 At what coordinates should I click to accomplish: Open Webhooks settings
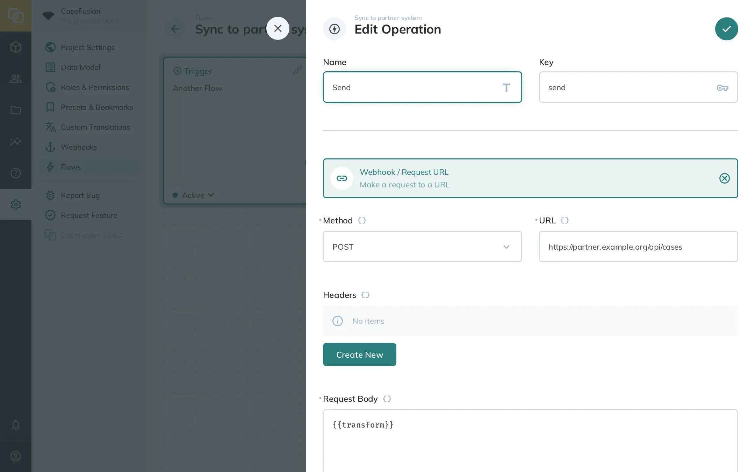89,147
